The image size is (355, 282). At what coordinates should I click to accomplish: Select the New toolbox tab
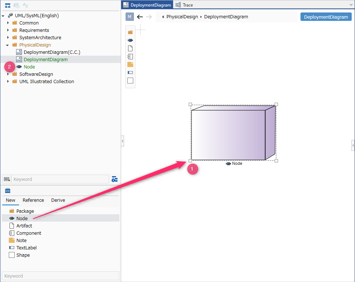click(10, 200)
